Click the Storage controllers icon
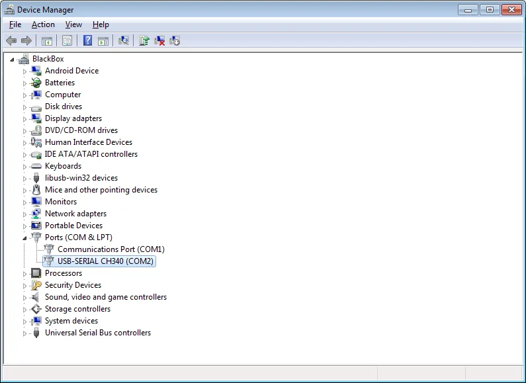 click(x=36, y=309)
